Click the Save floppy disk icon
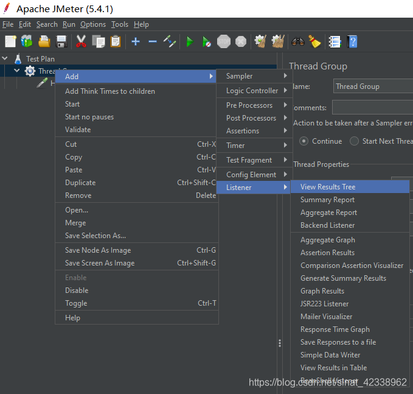Screen dimensions: 413x394 pos(61,41)
